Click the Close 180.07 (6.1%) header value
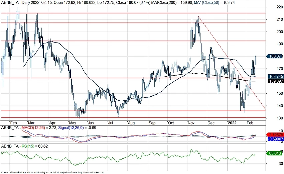Image resolution: width=284 pixels, height=174 pixels. pyautogui.click(x=133, y=3)
